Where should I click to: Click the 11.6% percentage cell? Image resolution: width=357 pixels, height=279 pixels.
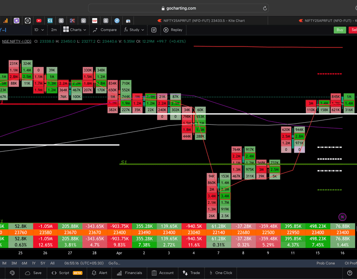click(x=194, y=245)
